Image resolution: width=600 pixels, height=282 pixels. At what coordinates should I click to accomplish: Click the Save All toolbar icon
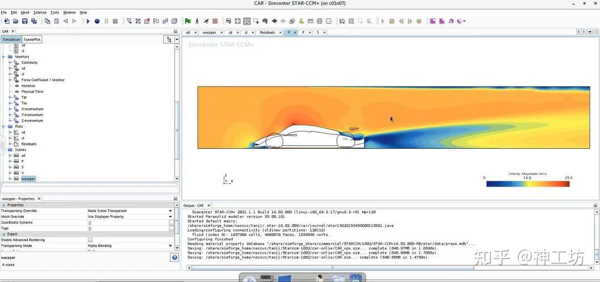click(x=34, y=22)
